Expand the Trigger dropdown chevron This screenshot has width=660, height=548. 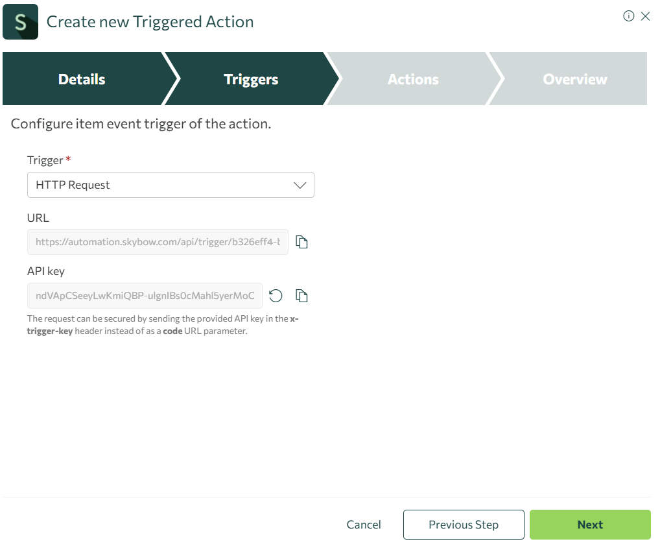click(300, 185)
